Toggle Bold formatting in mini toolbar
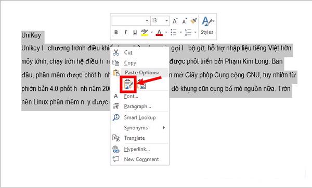Image resolution: width=312 pixels, height=188 pixels. click(x=116, y=32)
